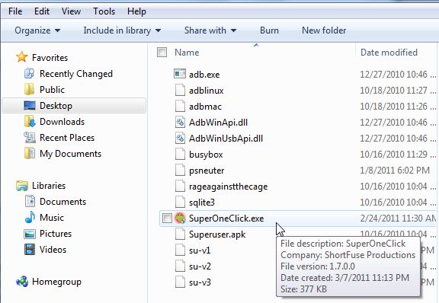Click the Homegroup icon in navigation pane
The width and height of the screenshot is (439, 303).
click(22, 282)
